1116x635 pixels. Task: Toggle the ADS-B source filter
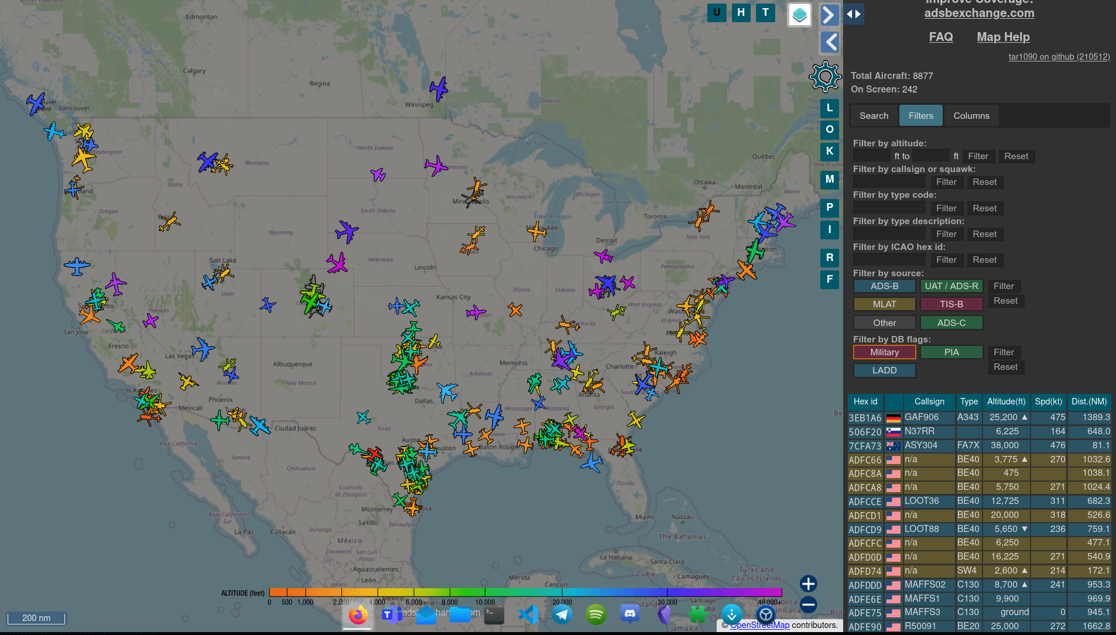pyautogui.click(x=884, y=286)
